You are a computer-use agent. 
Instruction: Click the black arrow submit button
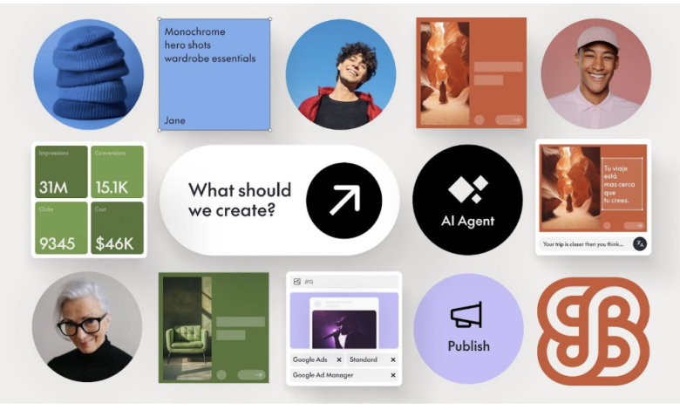click(x=343, y=201)
